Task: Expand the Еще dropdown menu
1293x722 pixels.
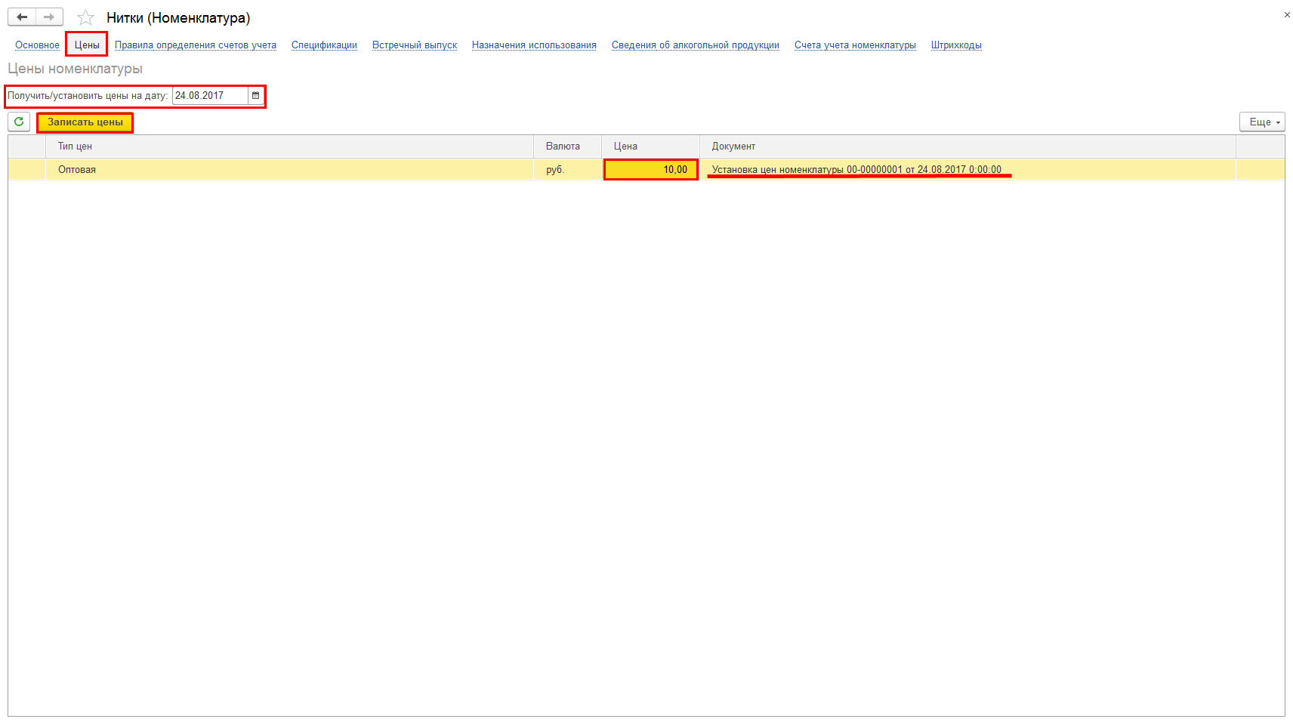Action: pos(1261,122)
